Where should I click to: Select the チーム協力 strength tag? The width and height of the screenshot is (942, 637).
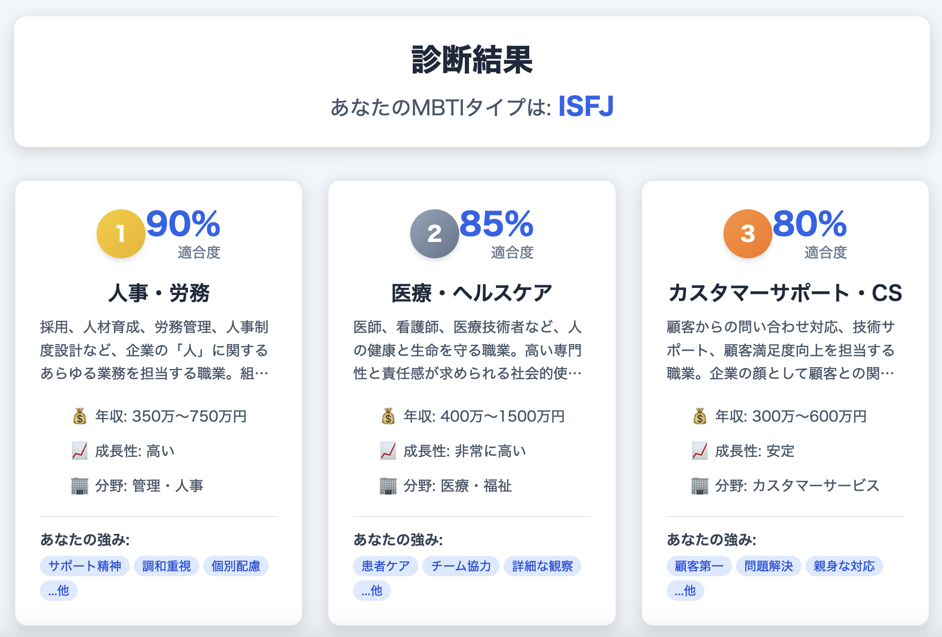[x=461, y=566]
